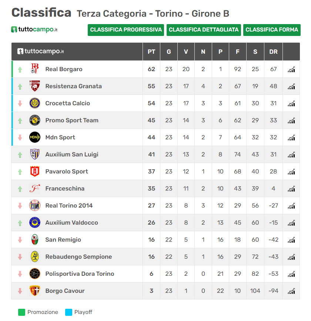Click the tuttocampo.it logo above the table

[34, 29]
